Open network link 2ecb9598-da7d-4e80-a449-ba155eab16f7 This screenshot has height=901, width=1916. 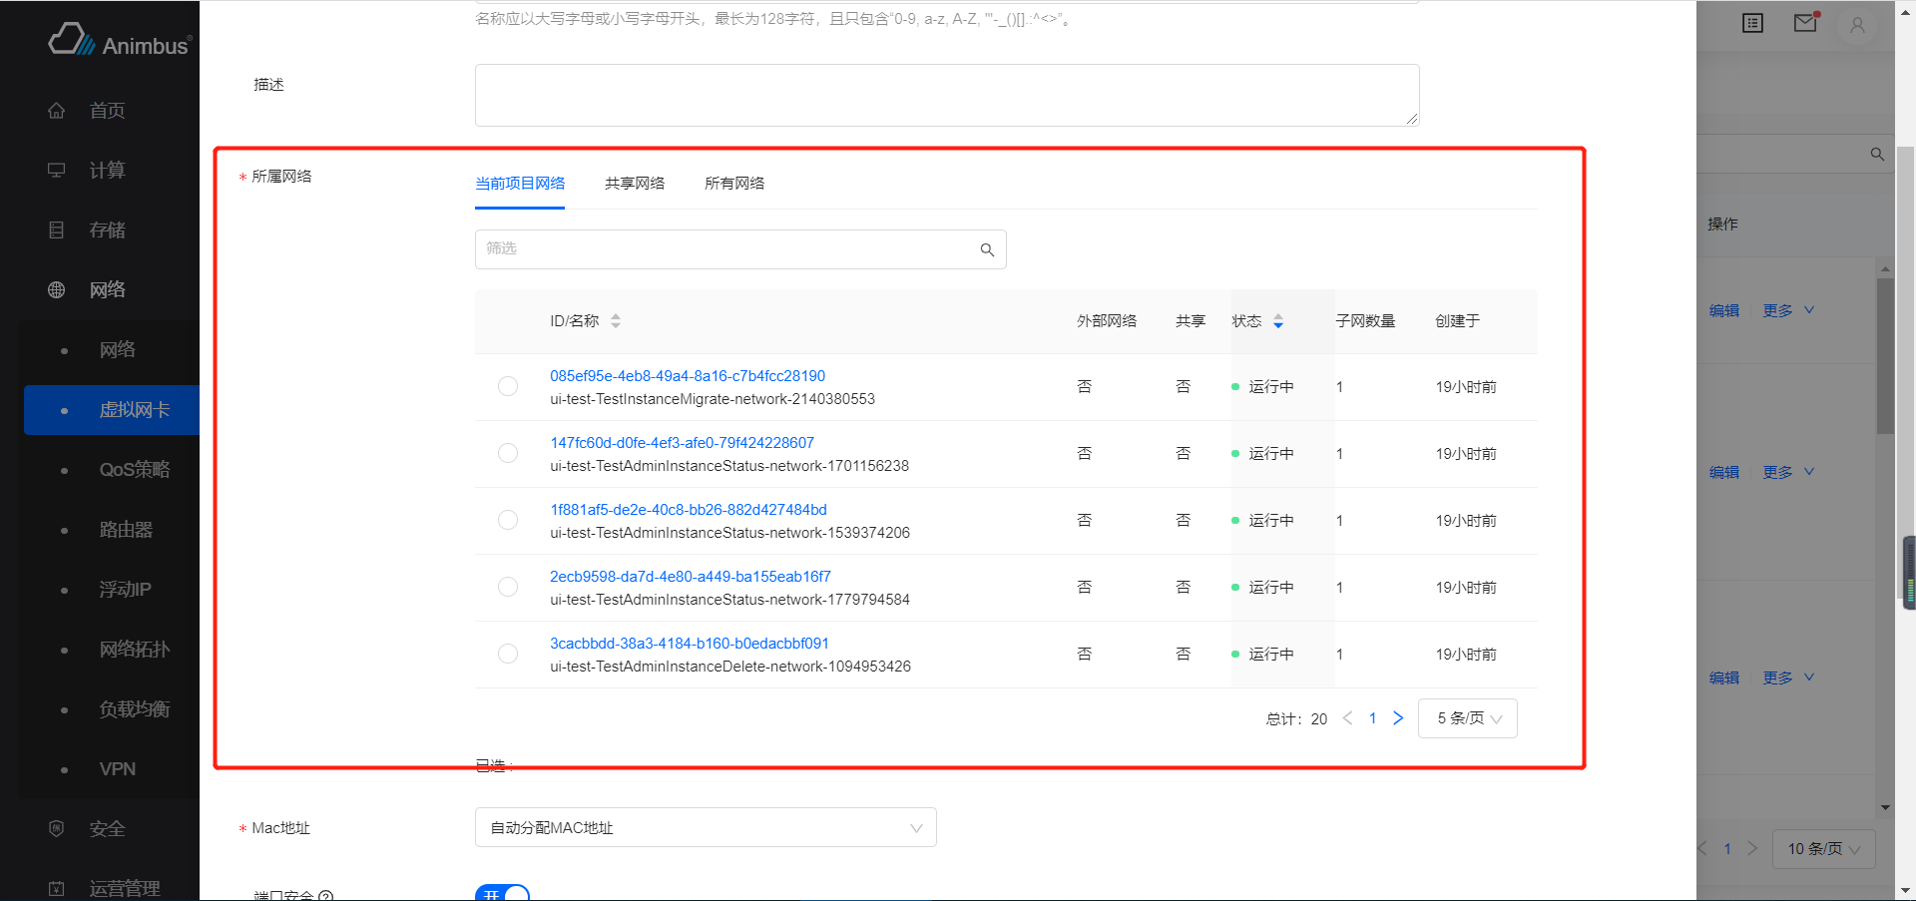click(x=691, y=577)
